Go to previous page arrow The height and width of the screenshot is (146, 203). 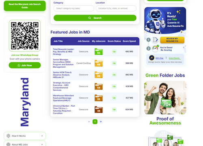(x=89, y=122)
